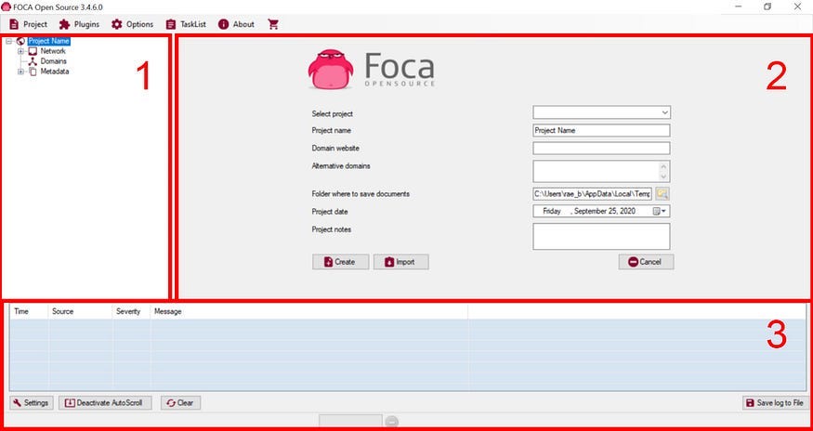Click Save log to File button
Screen dimensions: 813x431
pyautogui.click(x=775, y=403)
